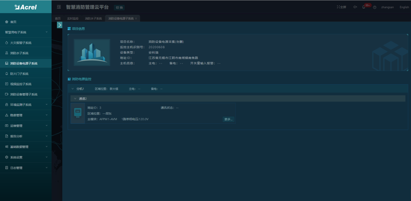Screen dimensions: 411x201
Task: Close the 消防设备电源子系统 tab
Action: pyautogui.click(x=136, y=19)
